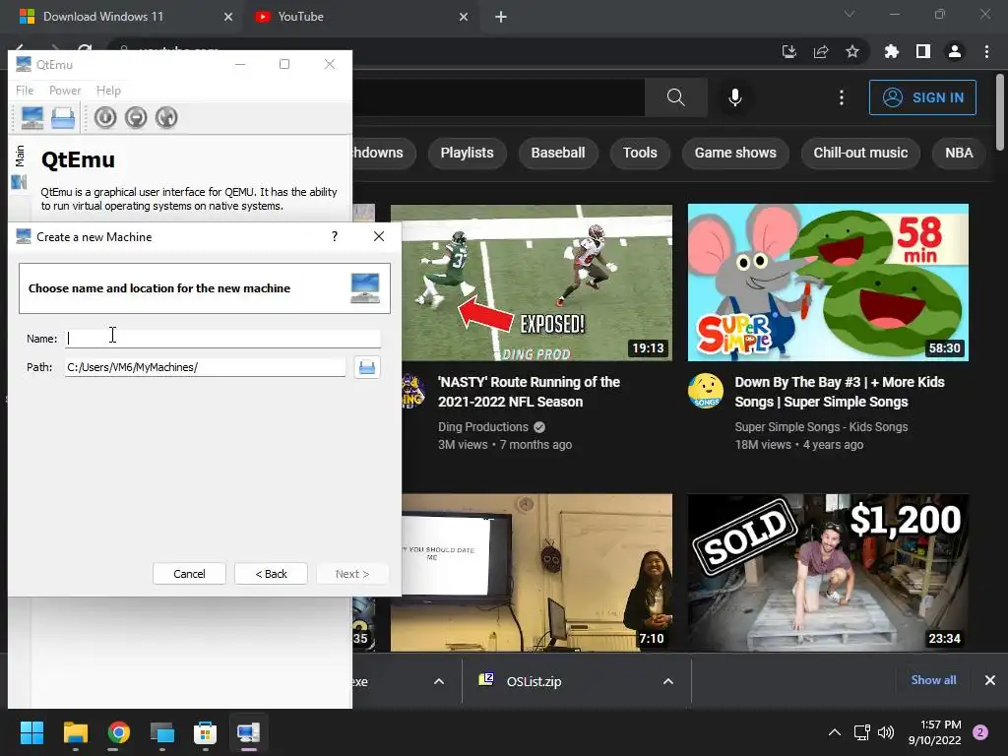The height and width of the screenshot is (756, 1008).
Task: Click the Next button in the wizard
Action: [x=352, y=574]
